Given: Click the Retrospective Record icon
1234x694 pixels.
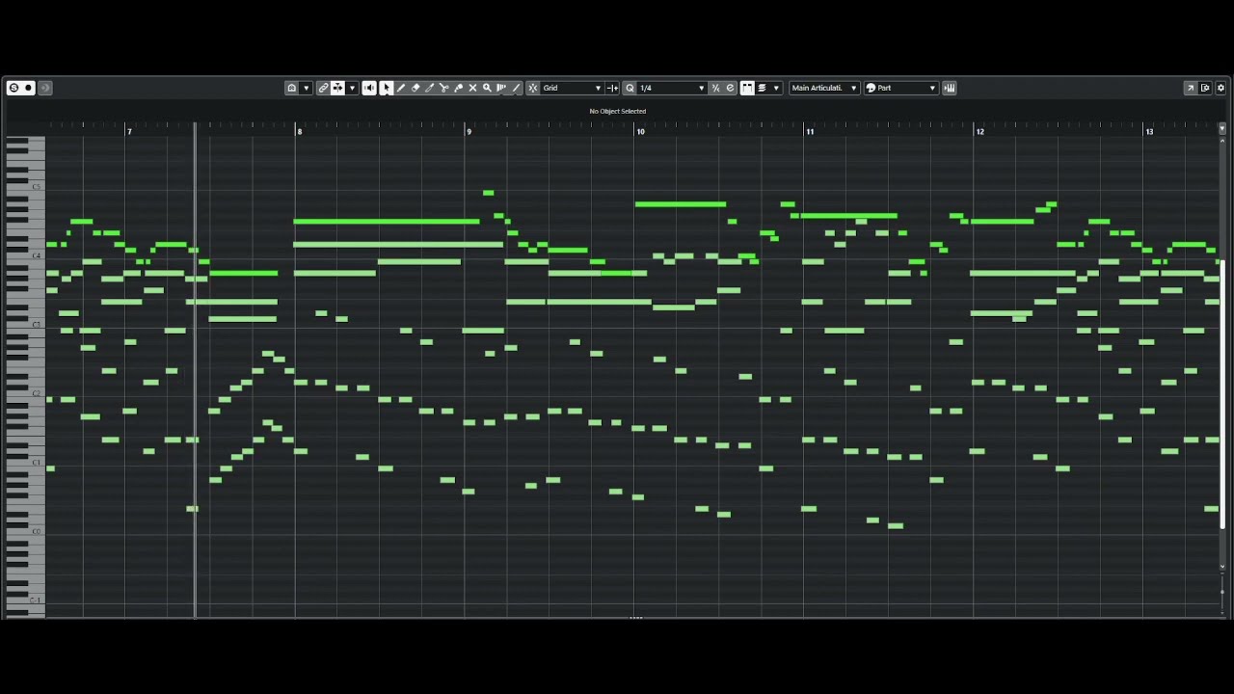Looking at the screenshot, I should click(x=44, y=88).
